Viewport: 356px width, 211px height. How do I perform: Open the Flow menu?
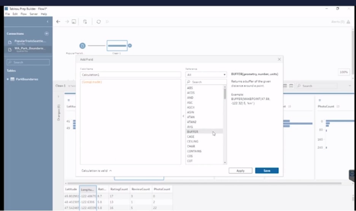(x=24, y=14)
